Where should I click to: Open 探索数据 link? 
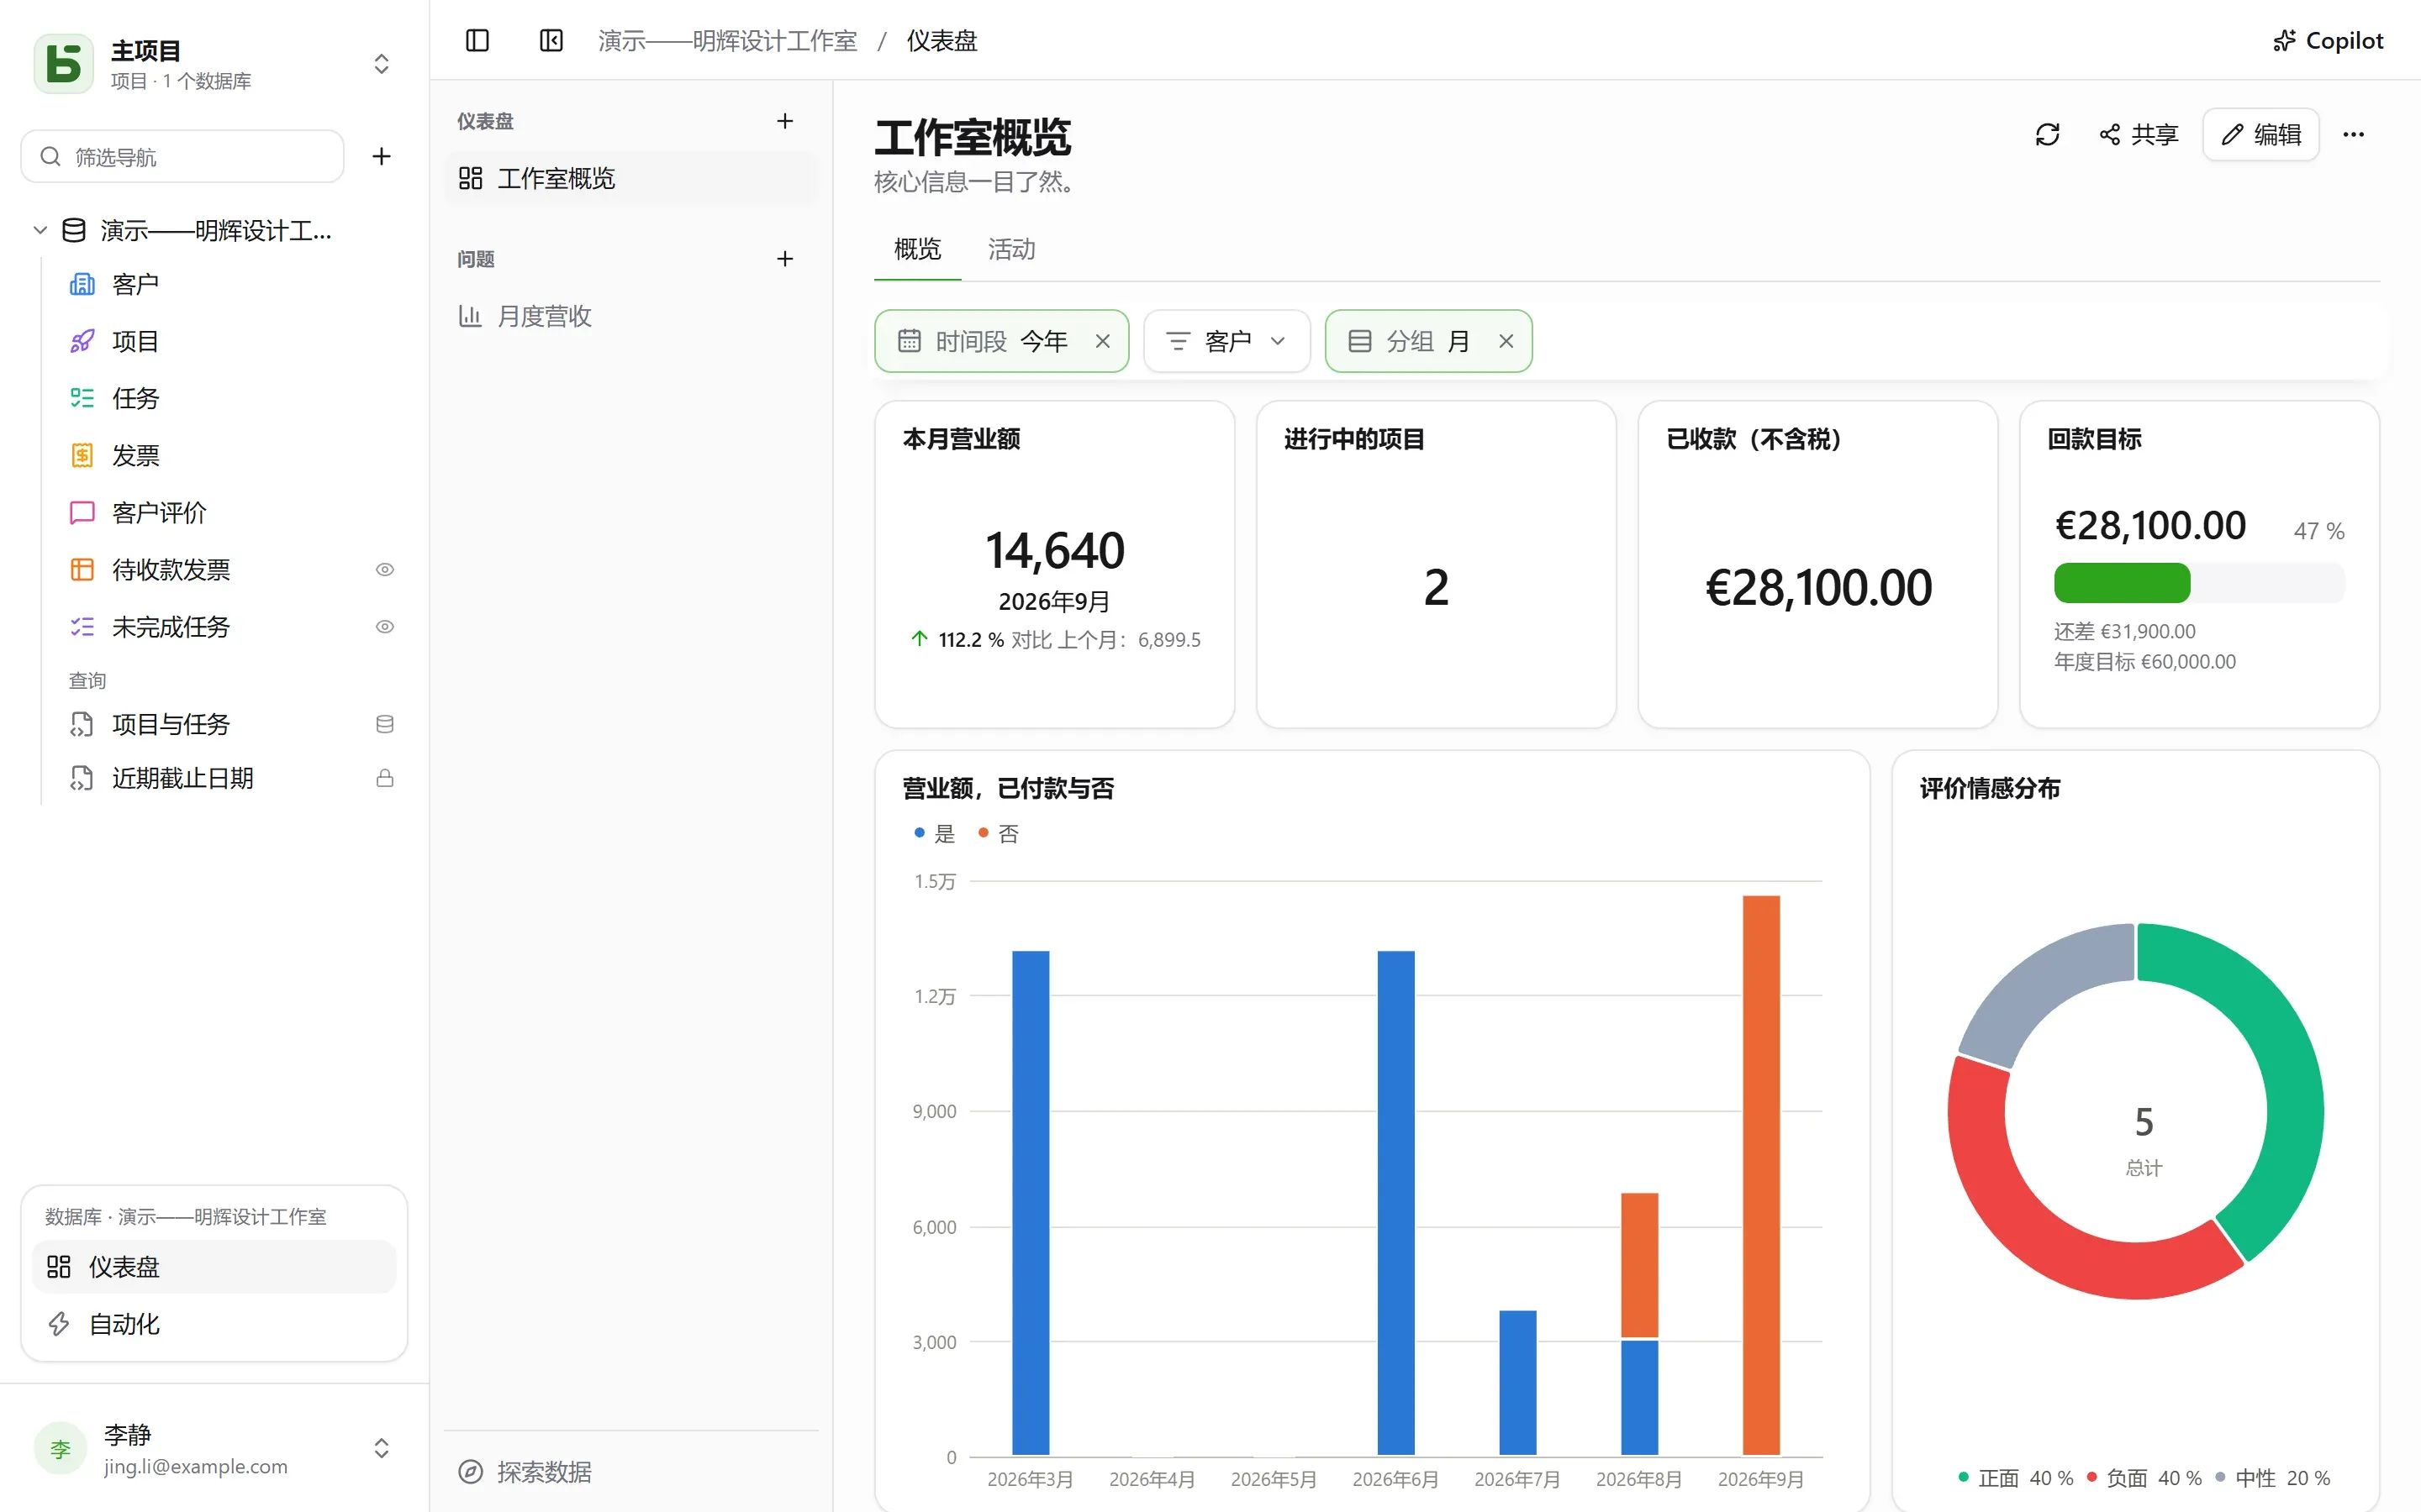point(525,1471)
